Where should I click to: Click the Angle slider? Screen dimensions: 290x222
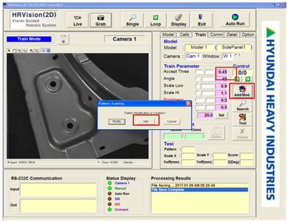click(205, 79)
